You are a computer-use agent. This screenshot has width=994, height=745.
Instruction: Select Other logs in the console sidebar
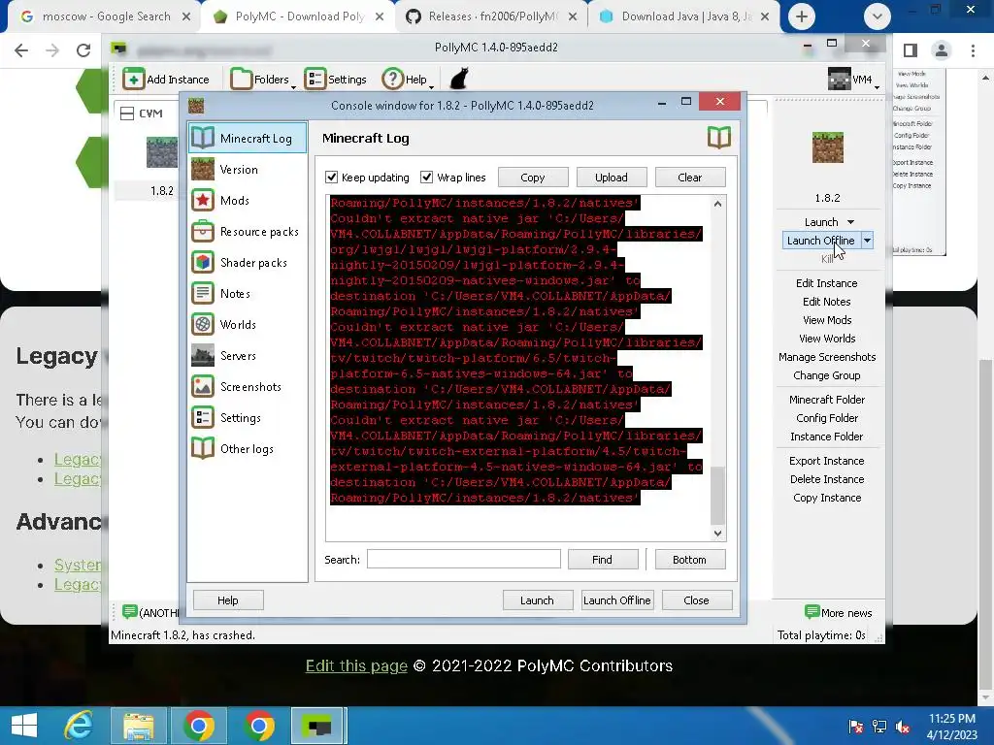click(x=248, y=448)
